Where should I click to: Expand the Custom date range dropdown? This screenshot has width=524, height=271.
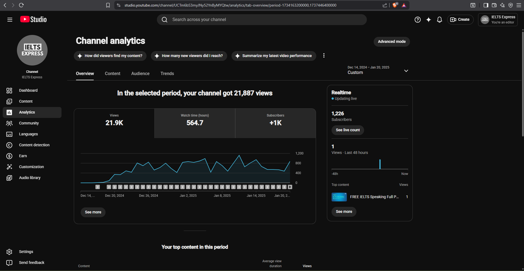378,70
